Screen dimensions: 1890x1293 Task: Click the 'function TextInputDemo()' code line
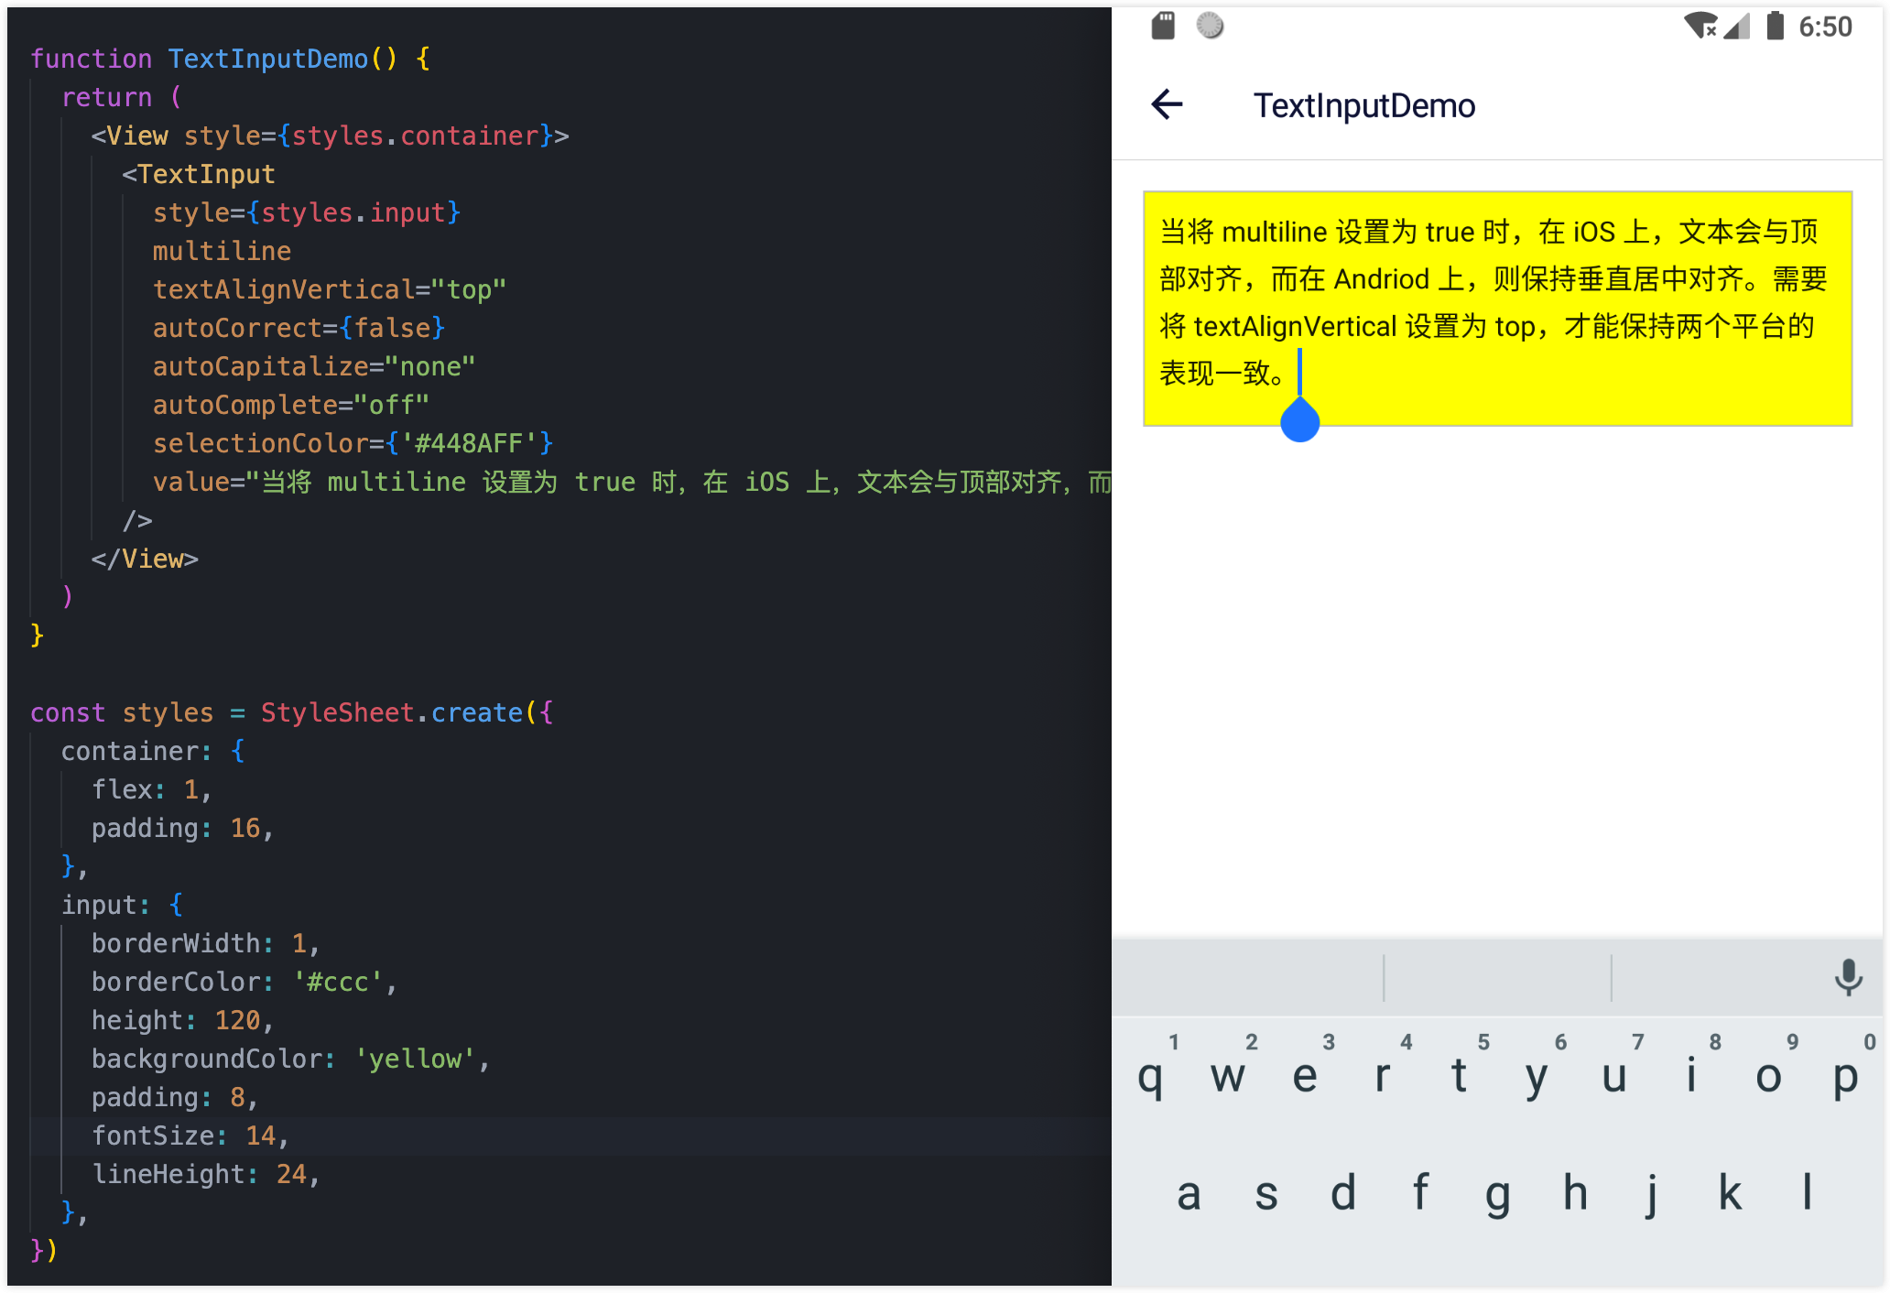click(x=230, y=59)
